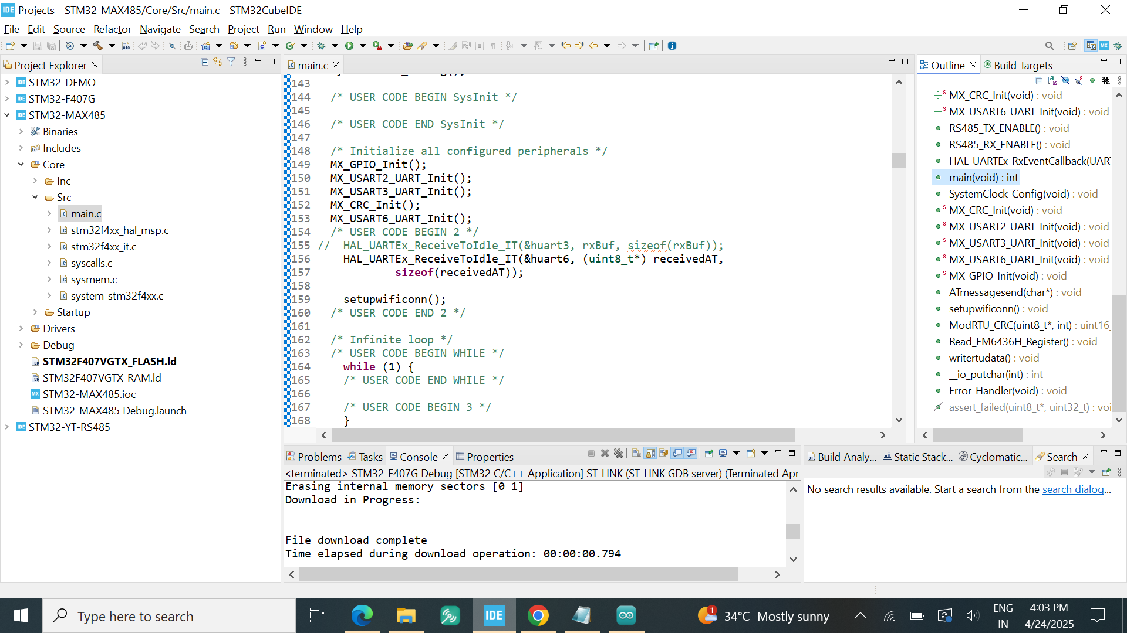Image resolution: width=1127 pixels, height=633 pixels.
Task: Switch to the C/C++ perspective icon
Action: point(1091,46)
